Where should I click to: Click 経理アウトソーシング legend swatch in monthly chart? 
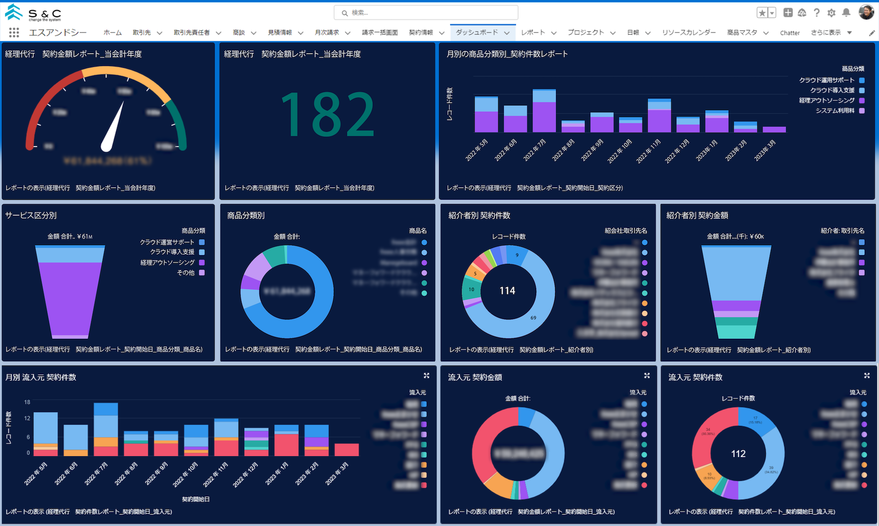click(862, 100)
